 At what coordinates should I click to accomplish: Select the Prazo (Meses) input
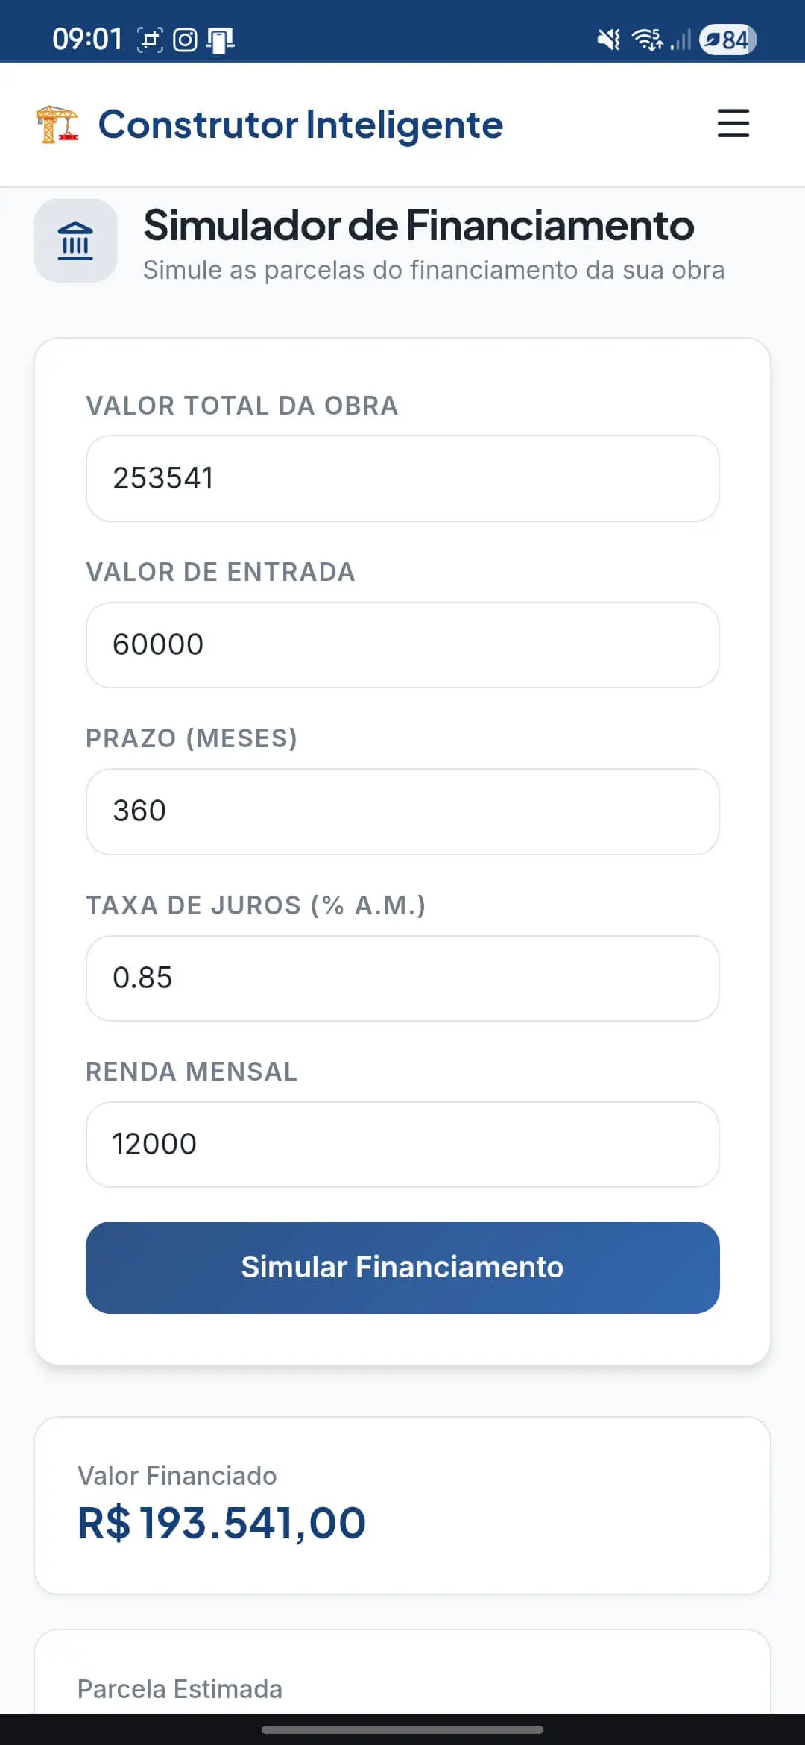click(x=402, y=811)
